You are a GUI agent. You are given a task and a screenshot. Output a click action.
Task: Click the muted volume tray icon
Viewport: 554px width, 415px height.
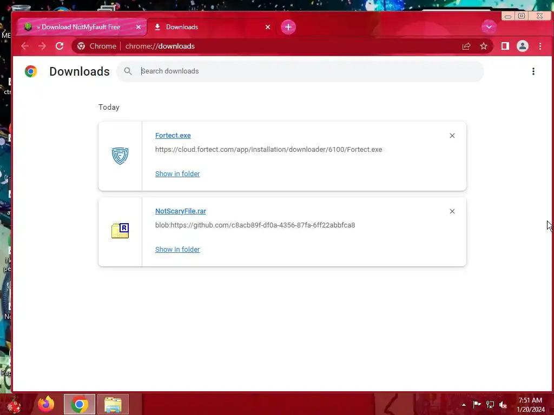point(503,405)
